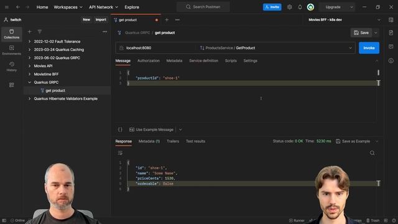
Task: Click the Import button
Action: 101,19
